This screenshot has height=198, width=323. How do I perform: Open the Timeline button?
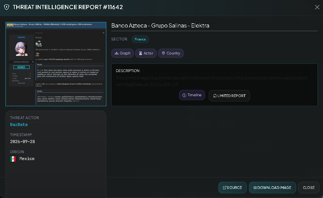192,95
